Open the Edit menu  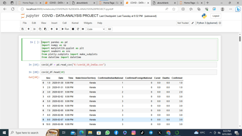(x=34, y=23)
